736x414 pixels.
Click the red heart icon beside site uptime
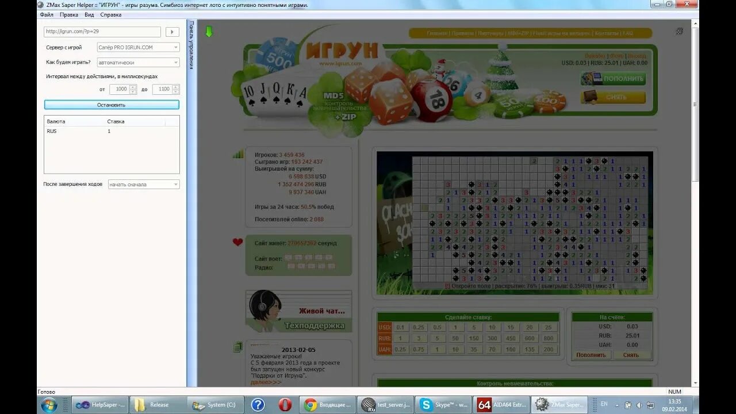point(237,242)
